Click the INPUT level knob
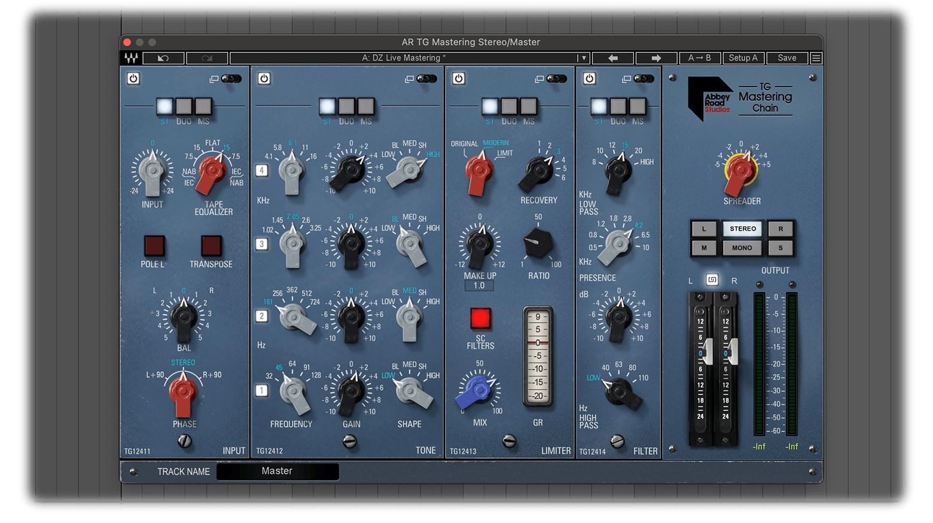The height and width of the screenshot is (523, 933). point(152,171)
